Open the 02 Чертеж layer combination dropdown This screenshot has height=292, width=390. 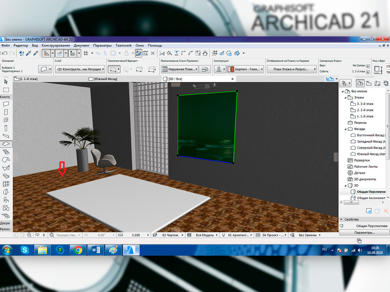click(168, 235)
